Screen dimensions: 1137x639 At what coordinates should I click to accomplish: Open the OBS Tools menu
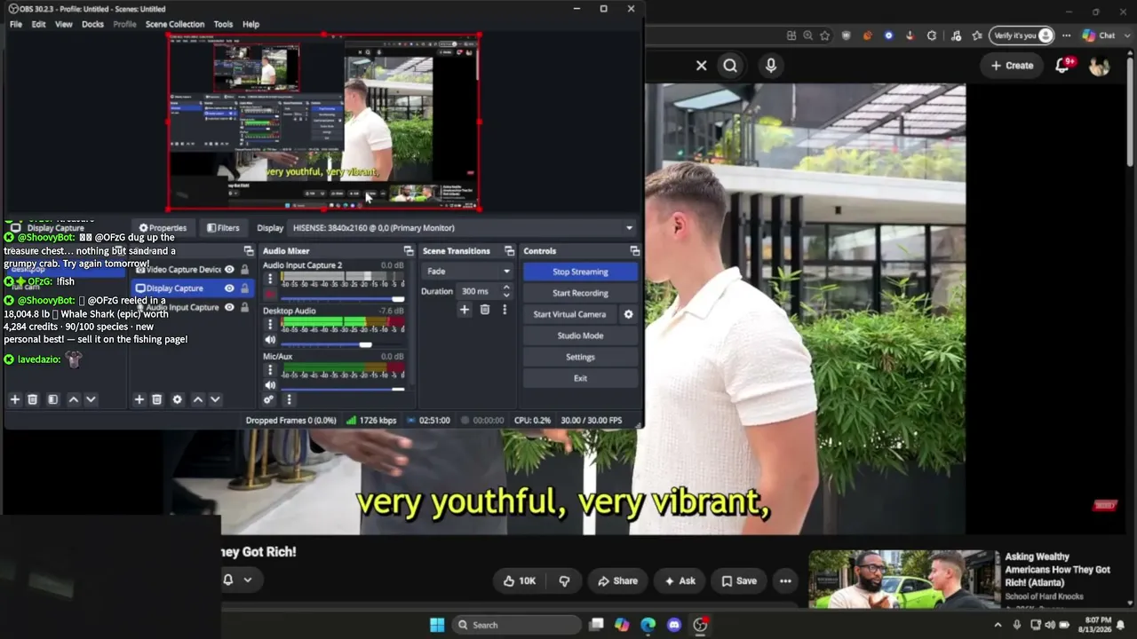[x=224, y=24]
